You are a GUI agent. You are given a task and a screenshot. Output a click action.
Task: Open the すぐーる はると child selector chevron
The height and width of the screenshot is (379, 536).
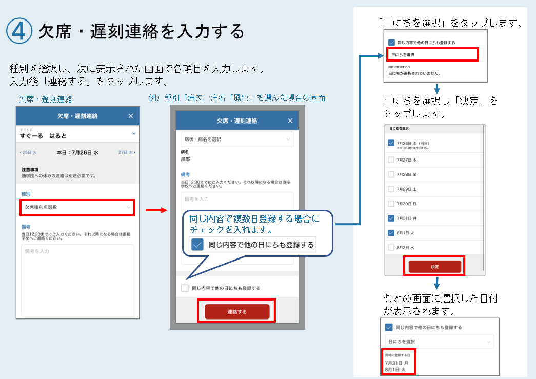pos(133,134)
